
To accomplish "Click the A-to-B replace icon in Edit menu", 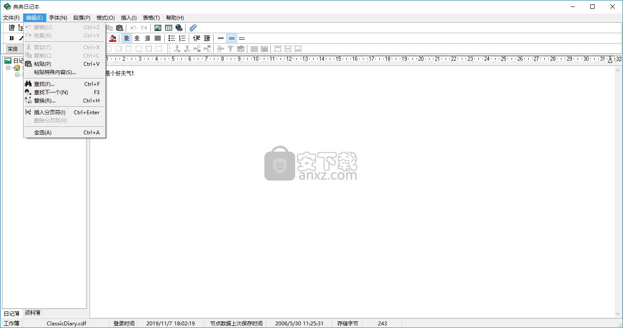I will pyautogui.click(x=28, y=100).
